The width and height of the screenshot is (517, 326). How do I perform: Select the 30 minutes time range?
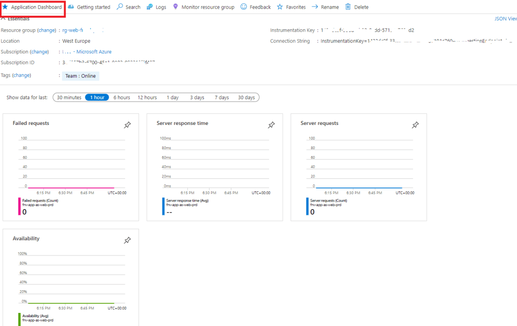69,97
